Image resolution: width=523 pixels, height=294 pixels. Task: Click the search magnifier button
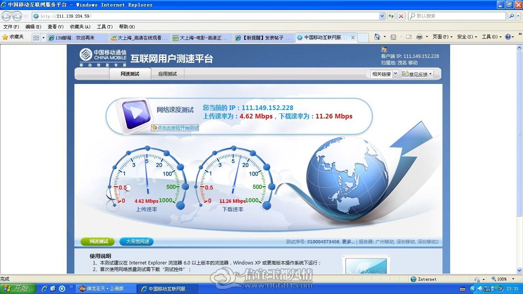pos(511,16)
